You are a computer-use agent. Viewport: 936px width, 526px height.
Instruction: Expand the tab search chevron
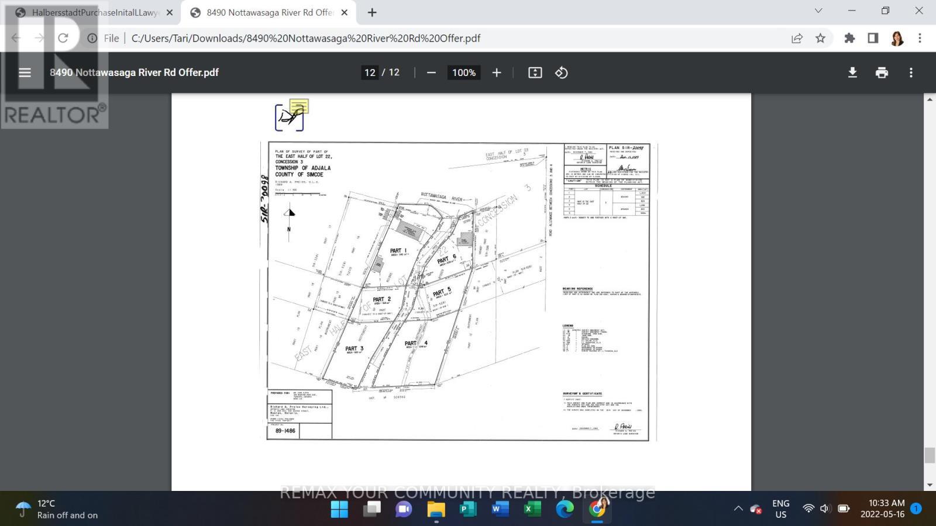[818, 11]
